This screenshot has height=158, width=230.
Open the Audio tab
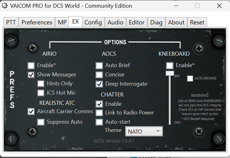tap(115, 22)
